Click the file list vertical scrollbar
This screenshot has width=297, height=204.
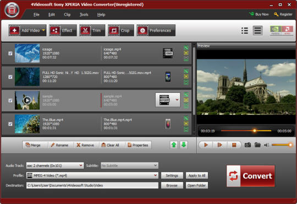[194, 81]
